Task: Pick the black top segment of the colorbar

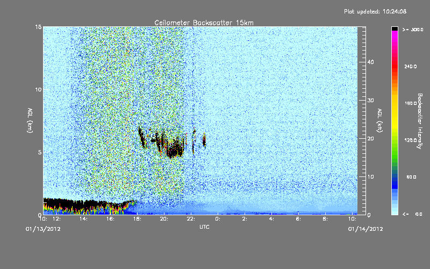Action: [395, 29]
